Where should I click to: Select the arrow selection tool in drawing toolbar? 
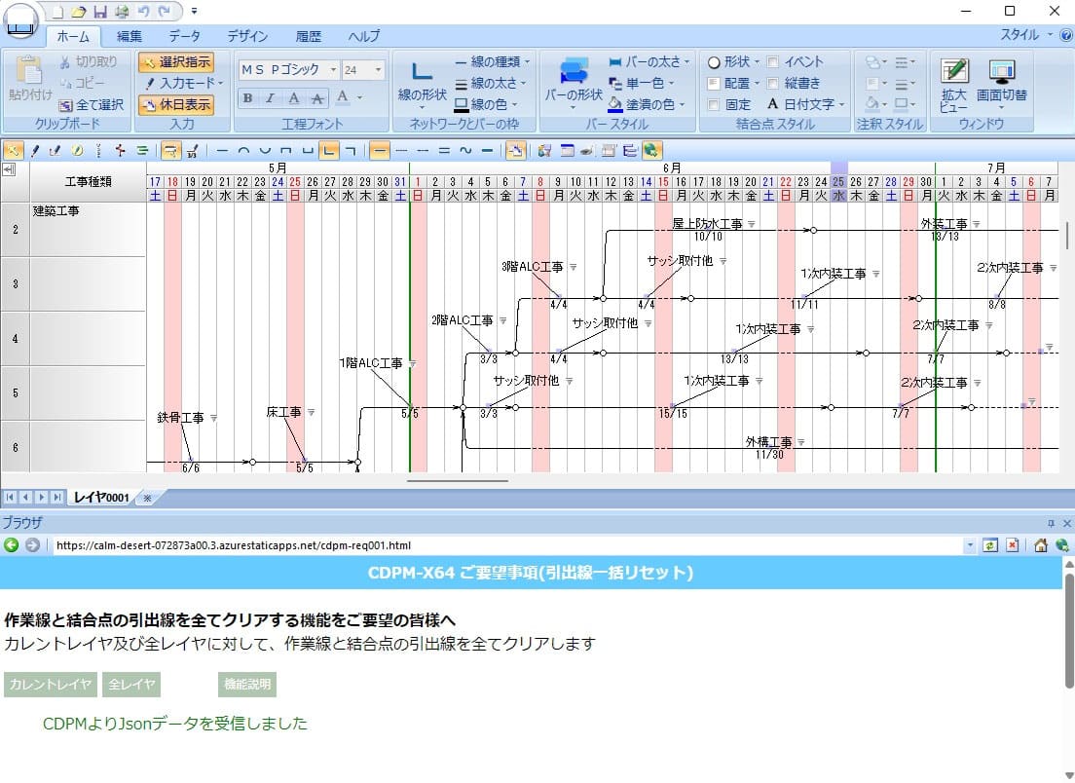coord(13,150)
